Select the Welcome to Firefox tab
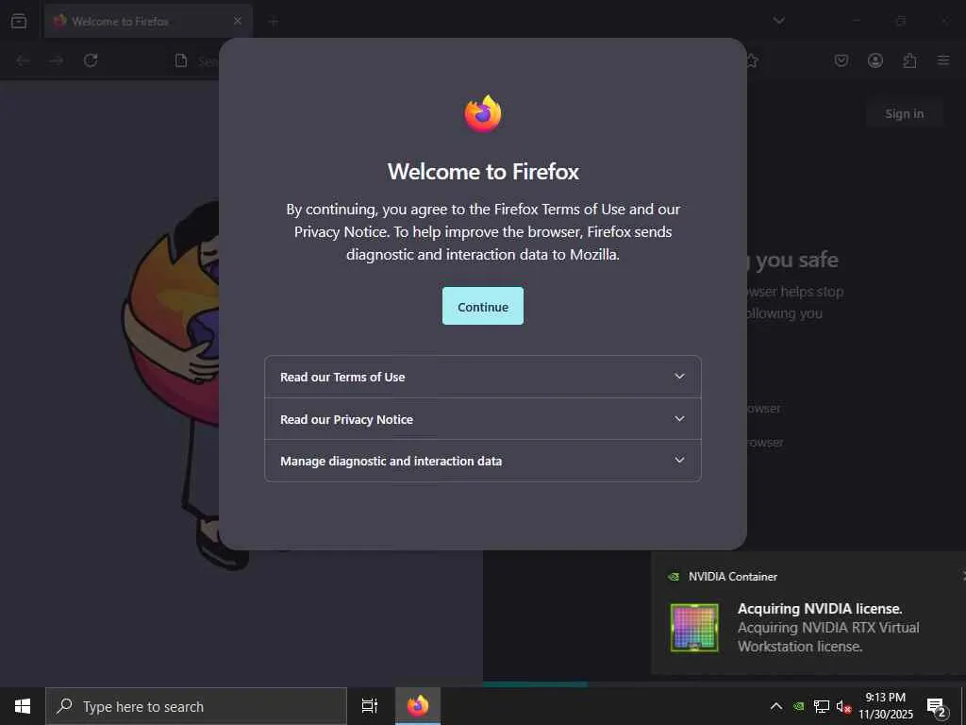 pyautogui.click(x=148, y=21)
